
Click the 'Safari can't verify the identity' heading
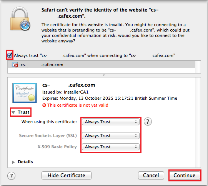pyautogui.click(x=100, y=13)
